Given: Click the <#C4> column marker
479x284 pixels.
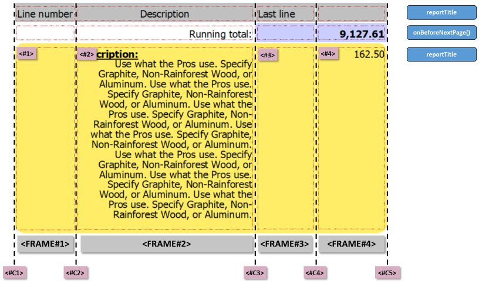Looking at the screenshot, I should (315, 273).
